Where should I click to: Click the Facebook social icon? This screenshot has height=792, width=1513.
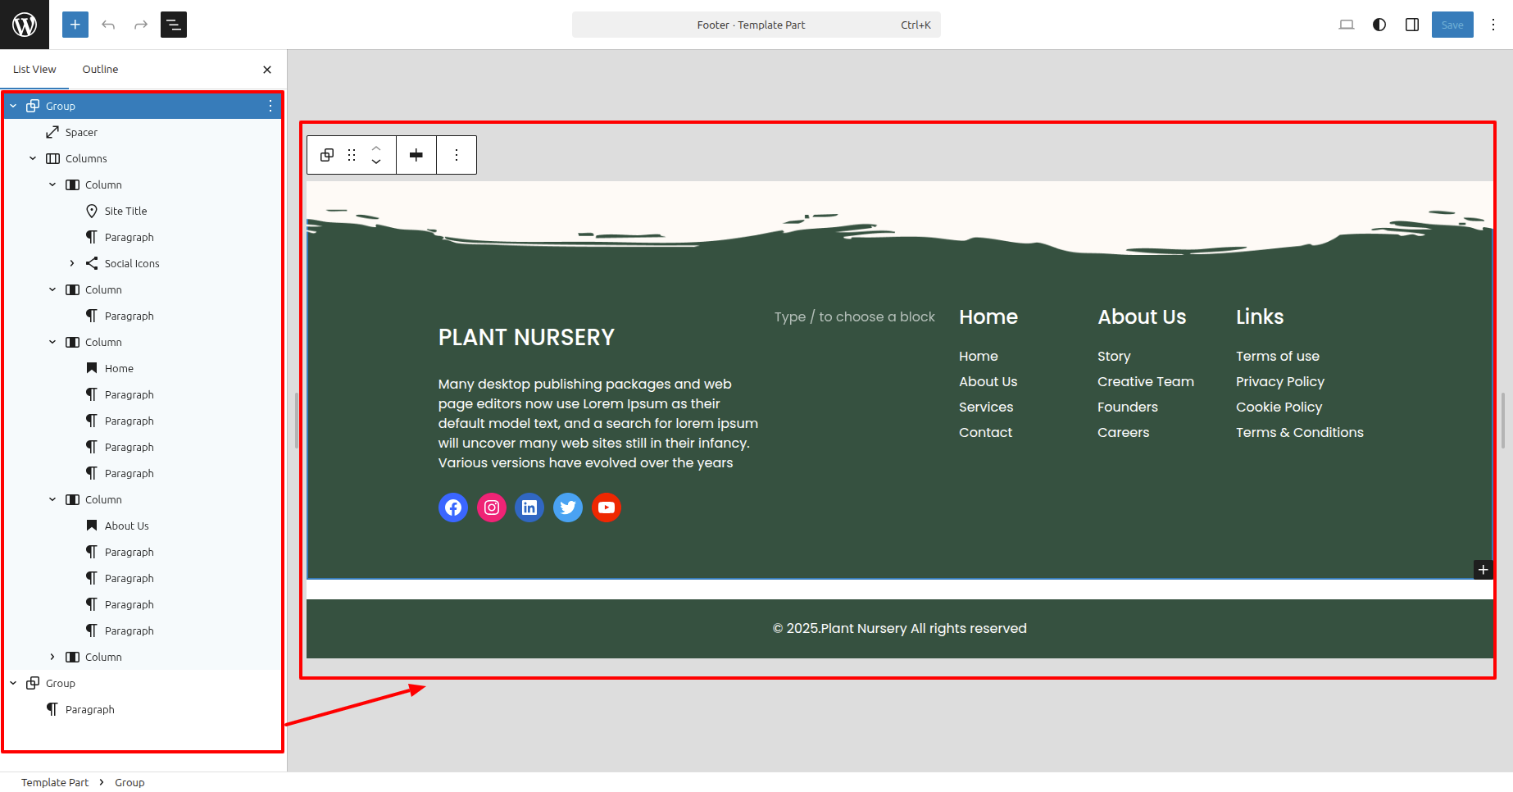453,508
